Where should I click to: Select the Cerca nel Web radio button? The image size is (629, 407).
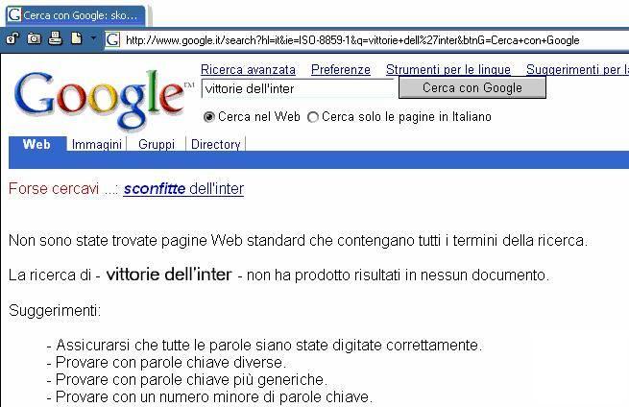pos(209,117)
